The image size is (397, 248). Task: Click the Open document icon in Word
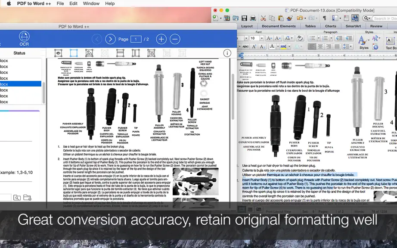point(236,18)
